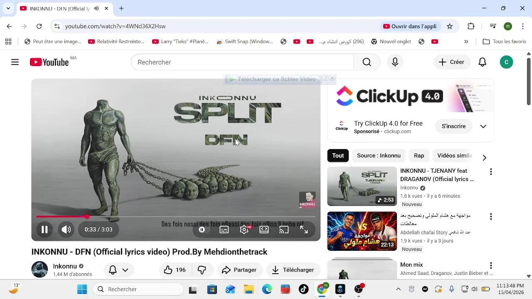
Task: Open the Chrome extensions puzzle icon
Action: [471, 26]
